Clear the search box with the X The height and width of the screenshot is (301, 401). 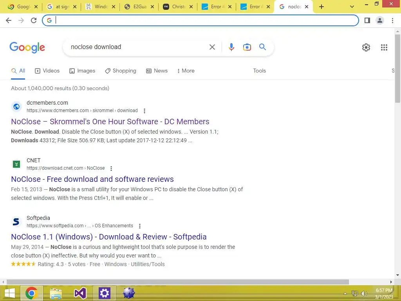[212, 47]
